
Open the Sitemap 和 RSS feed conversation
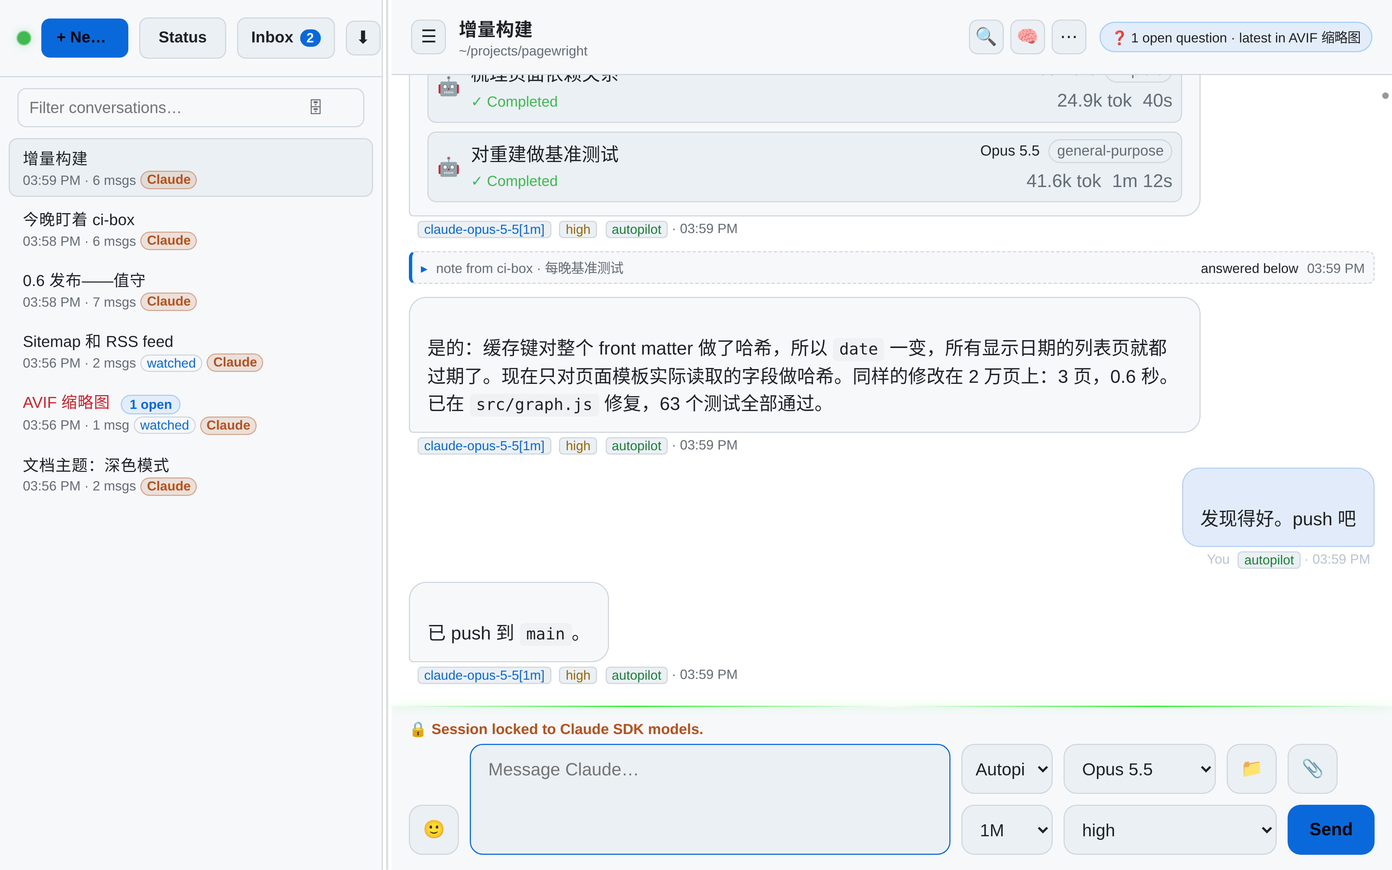[x=190, y=351]
